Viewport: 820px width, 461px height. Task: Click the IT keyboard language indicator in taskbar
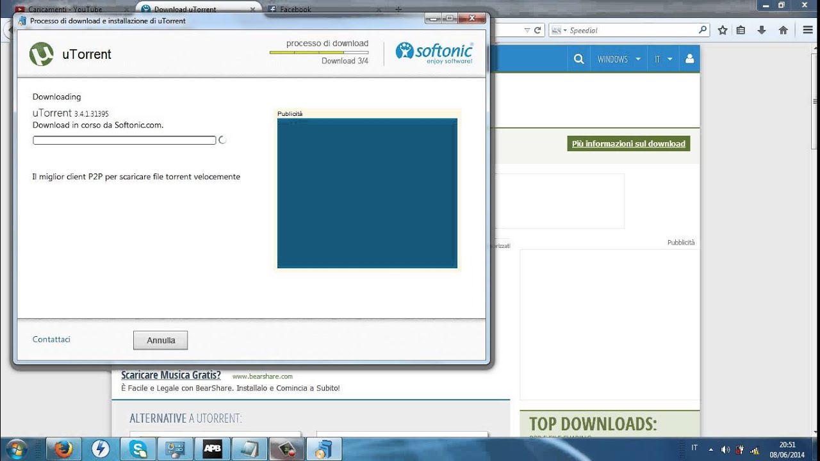694,448
